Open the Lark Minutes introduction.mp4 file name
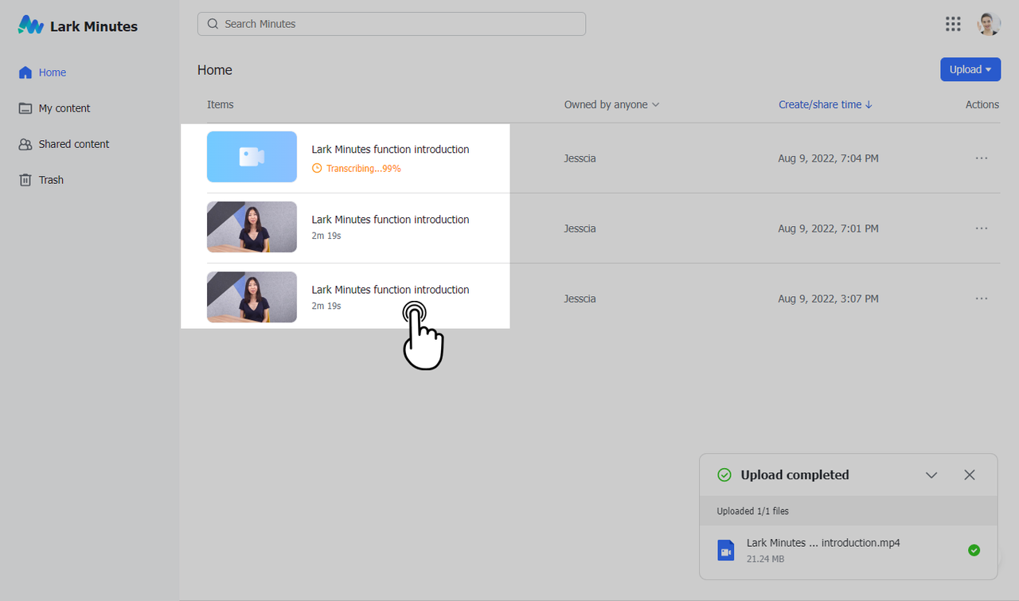Screen dimensions: 1019x601 coord(822,543)
